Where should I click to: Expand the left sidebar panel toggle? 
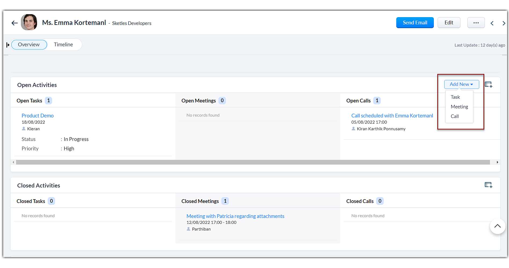click(x=8, y=45)
